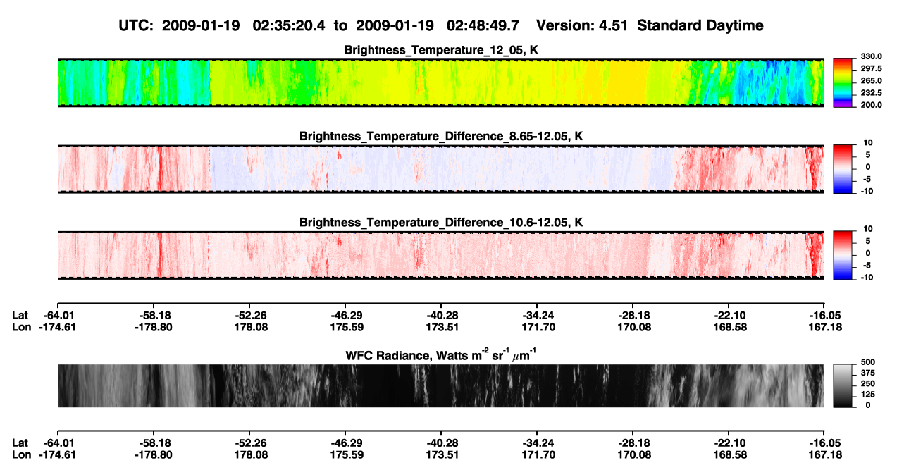
Task: Click latitude '-16.05' below the WFC Radiance strip
Action: click(x=826, y=443)
